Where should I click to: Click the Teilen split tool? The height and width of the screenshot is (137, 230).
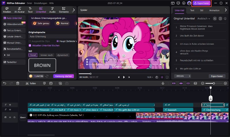click(x=31, y=83)
